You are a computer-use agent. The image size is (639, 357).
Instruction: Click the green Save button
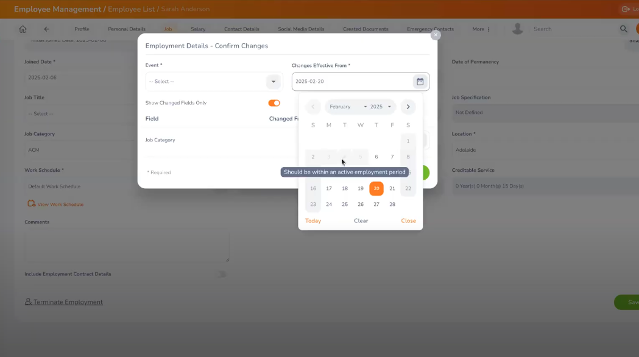627,302
